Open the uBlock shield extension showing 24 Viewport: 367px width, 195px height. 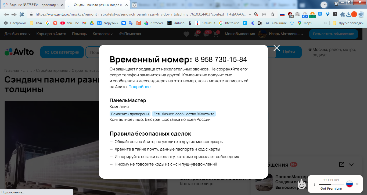[290, 14]
